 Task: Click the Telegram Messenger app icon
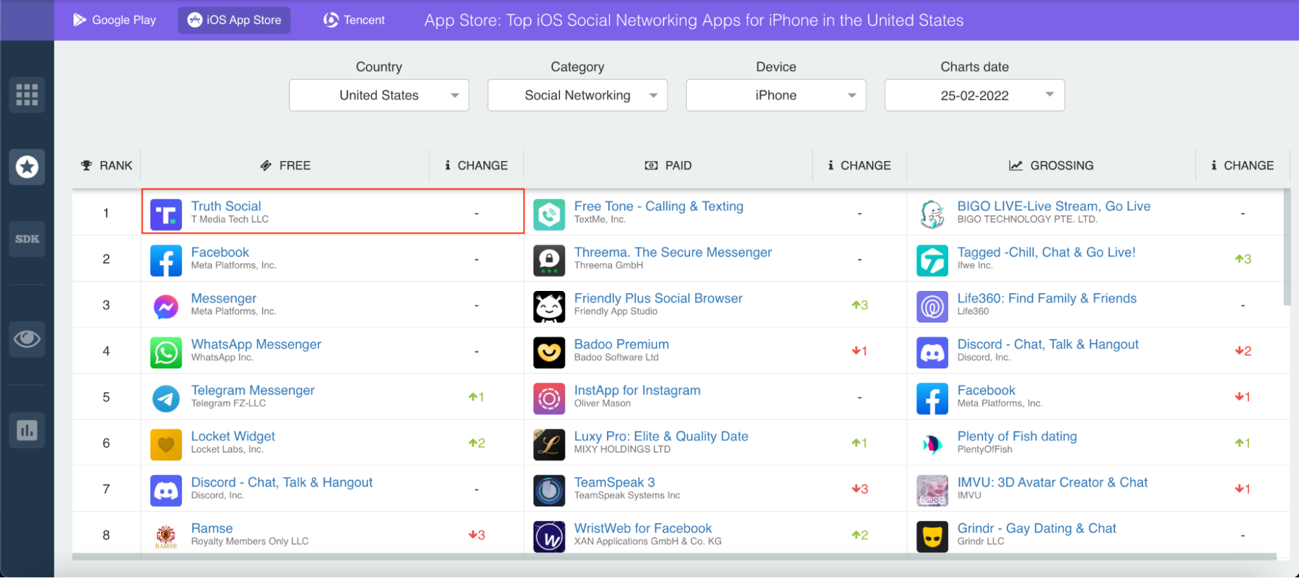coord(166,399)
